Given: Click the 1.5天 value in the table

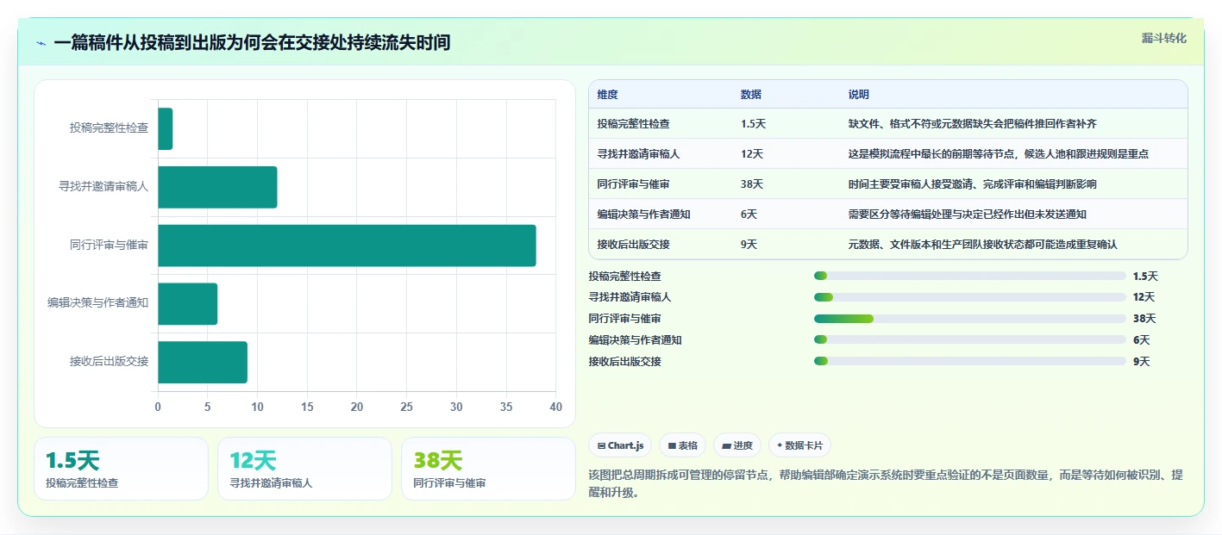Looking at the screenshot, I should coord(753,124).
